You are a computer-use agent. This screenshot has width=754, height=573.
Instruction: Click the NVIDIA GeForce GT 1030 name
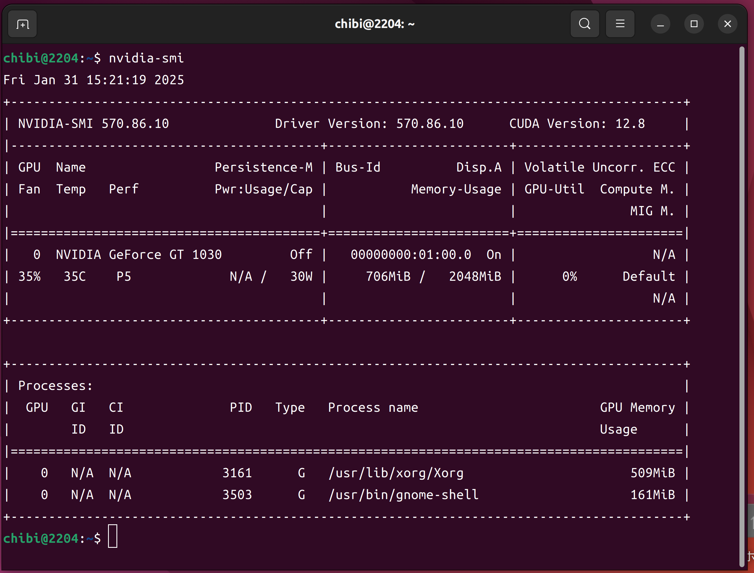tap(139, 254)
